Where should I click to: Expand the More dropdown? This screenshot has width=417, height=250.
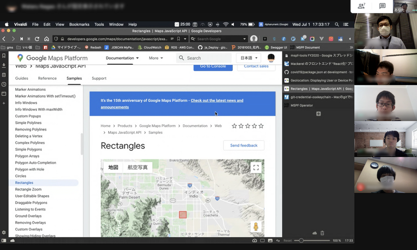coord(156,58)
